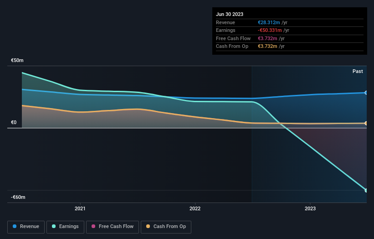Click the teal Earnings endpoint marker

coord(366,190)
